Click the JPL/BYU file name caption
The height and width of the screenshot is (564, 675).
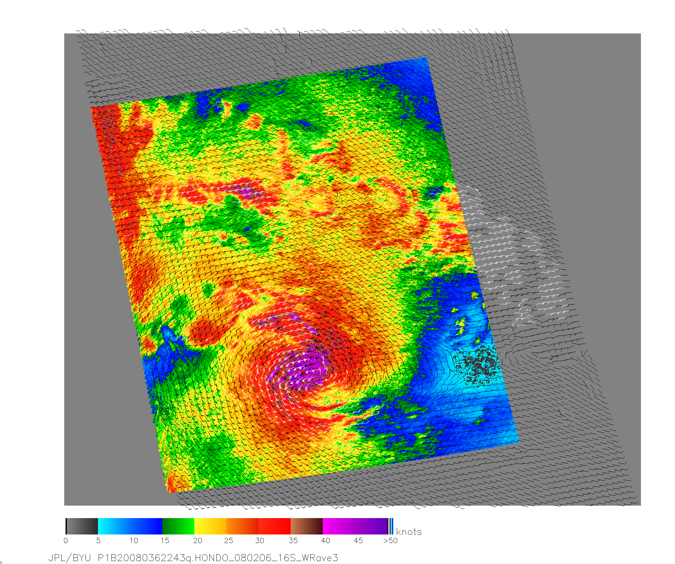tap(193, 558)
